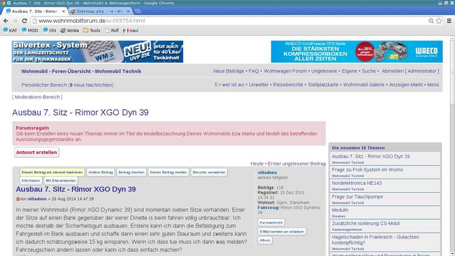
Task: Log out via Abmelden [ Administrator ]
Action: 410,71
